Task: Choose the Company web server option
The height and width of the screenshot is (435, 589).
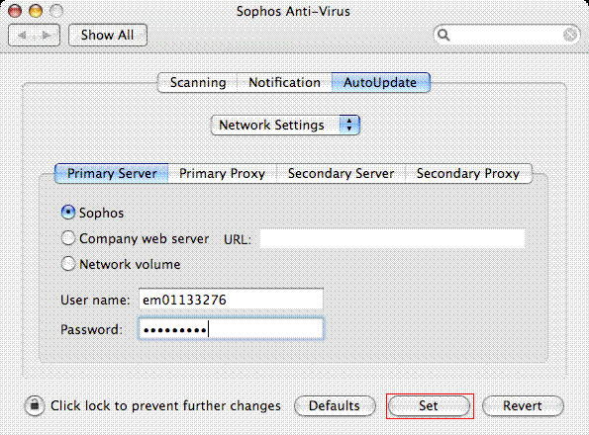Action: coord(68,238)
